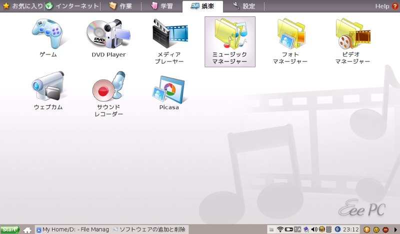The width and height of the screenshot is (400, 234).
Task: Switch to the インターネット tab
Action: coord(72,6)
